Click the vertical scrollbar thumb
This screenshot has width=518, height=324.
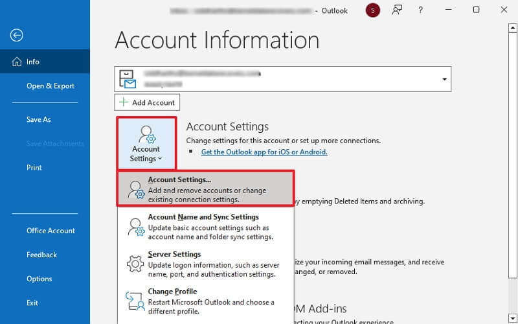512,156
